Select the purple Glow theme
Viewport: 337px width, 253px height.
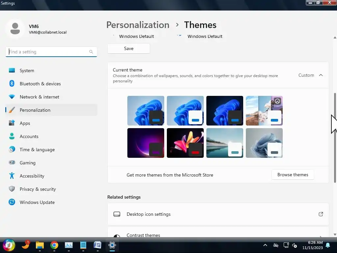[x=146, y=143]
